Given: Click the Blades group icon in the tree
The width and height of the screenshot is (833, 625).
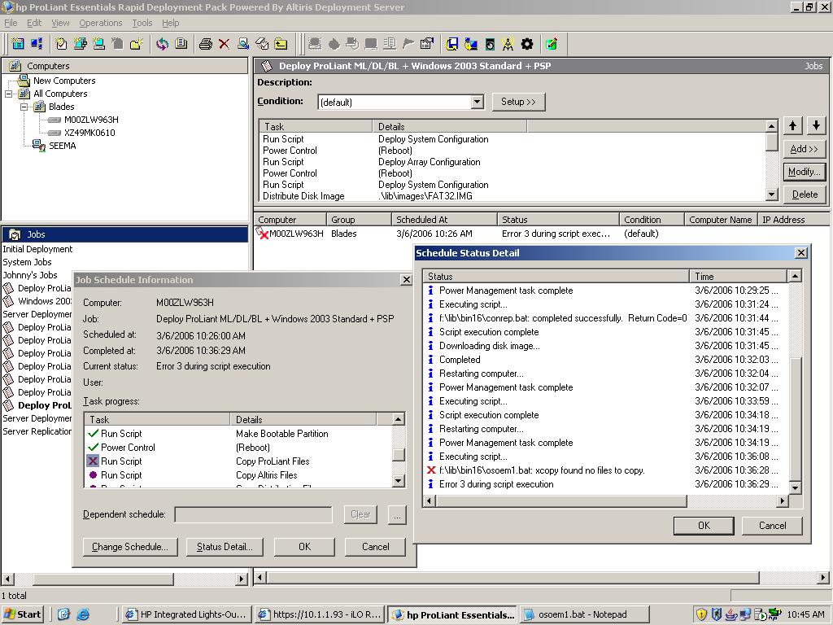Looking at the screenshot, I should [39, 107].
